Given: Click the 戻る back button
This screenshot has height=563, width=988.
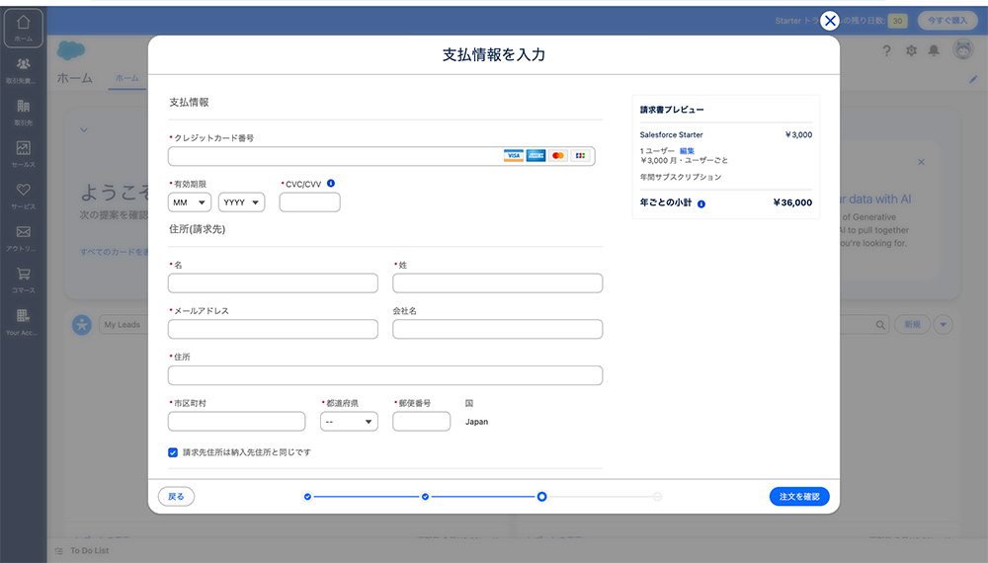Looking at the screenshot, I should 176,497.
